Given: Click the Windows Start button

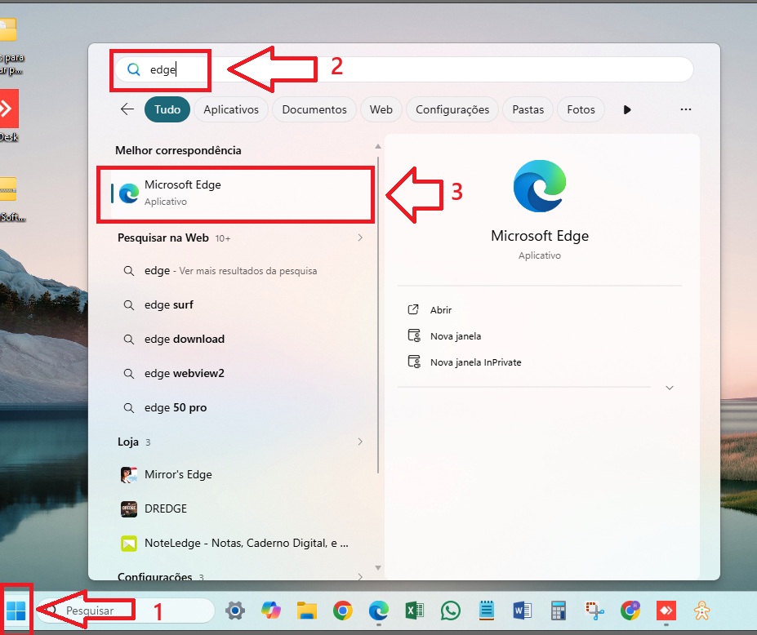Looking at the screenshot, I should [x=16, y=610].
